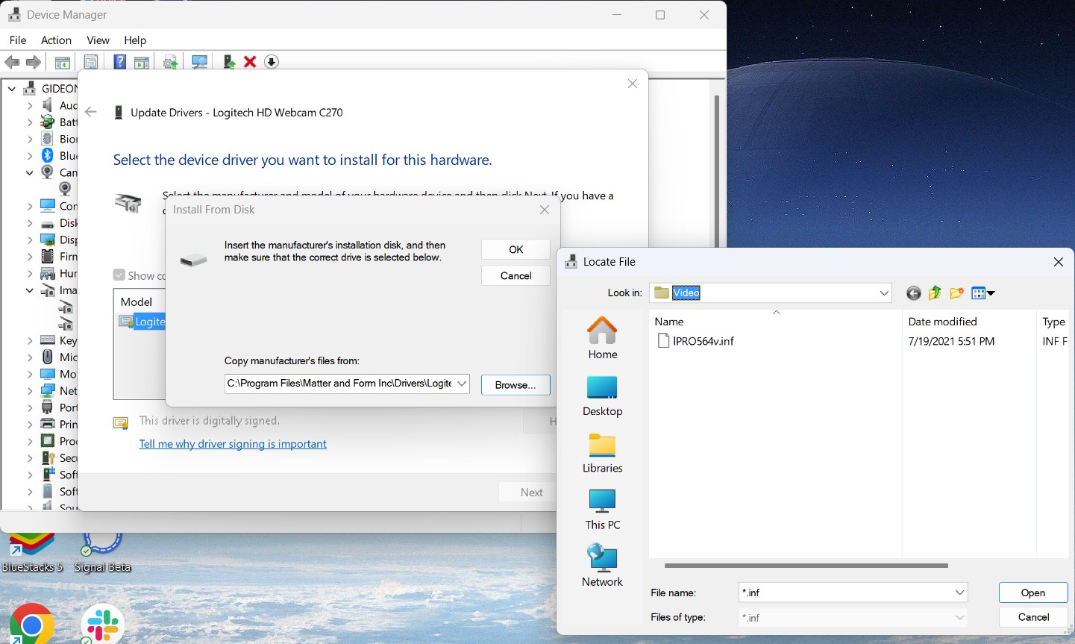Select Libraries in the Locate File places bar
Screen dimensions: 1075x644
click(x=603, y=452)
